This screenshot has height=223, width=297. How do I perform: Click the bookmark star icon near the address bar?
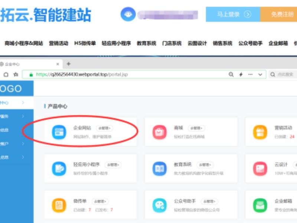tap(16, 75)
